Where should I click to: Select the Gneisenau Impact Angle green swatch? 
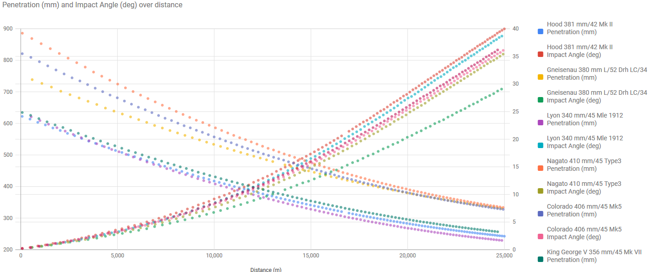click(541, 100)
